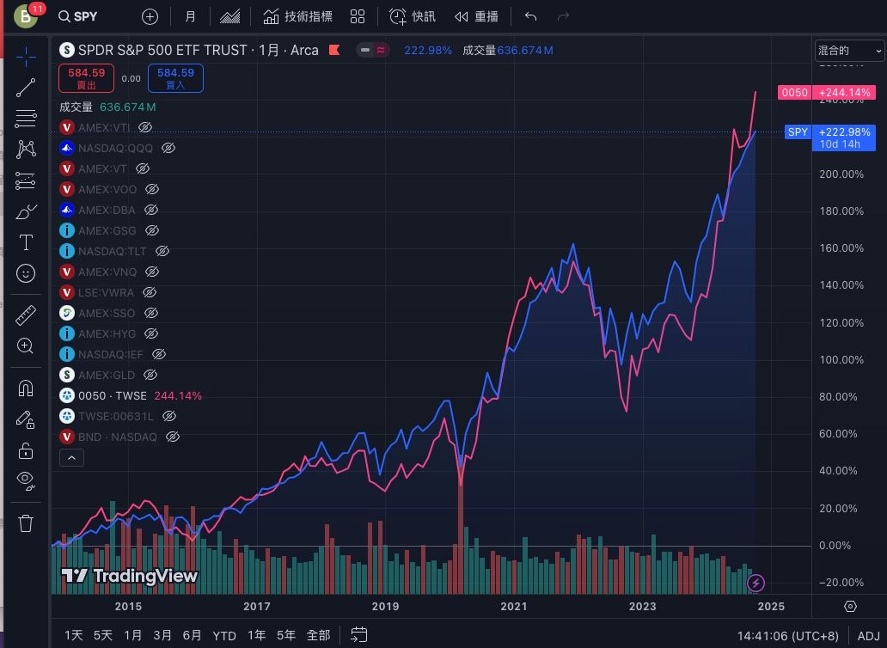Click the 584.59 買入 buy button

(175, 77)
